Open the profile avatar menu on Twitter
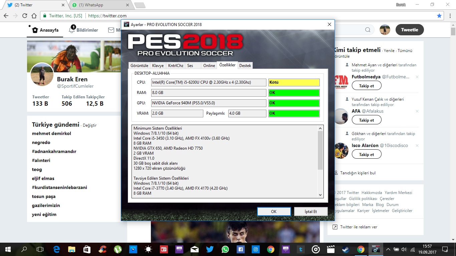Image resolution: width=456 pixels, height=256 pixels. coord(385,30)
